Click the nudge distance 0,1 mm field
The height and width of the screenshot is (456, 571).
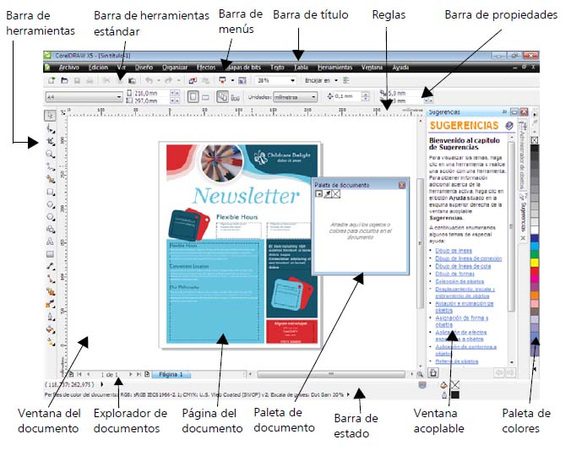347,96
